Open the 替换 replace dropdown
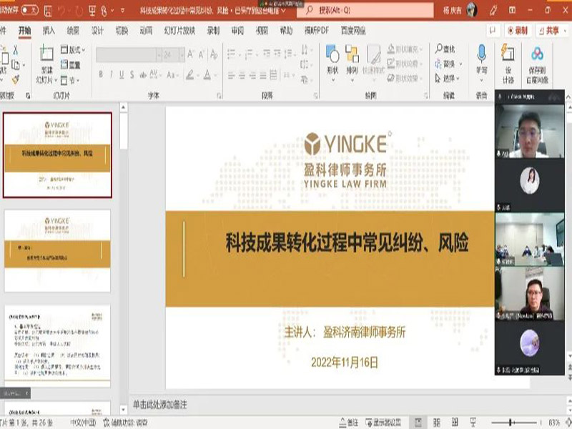This screenshot has width=572, height=429. pos(460,64)
